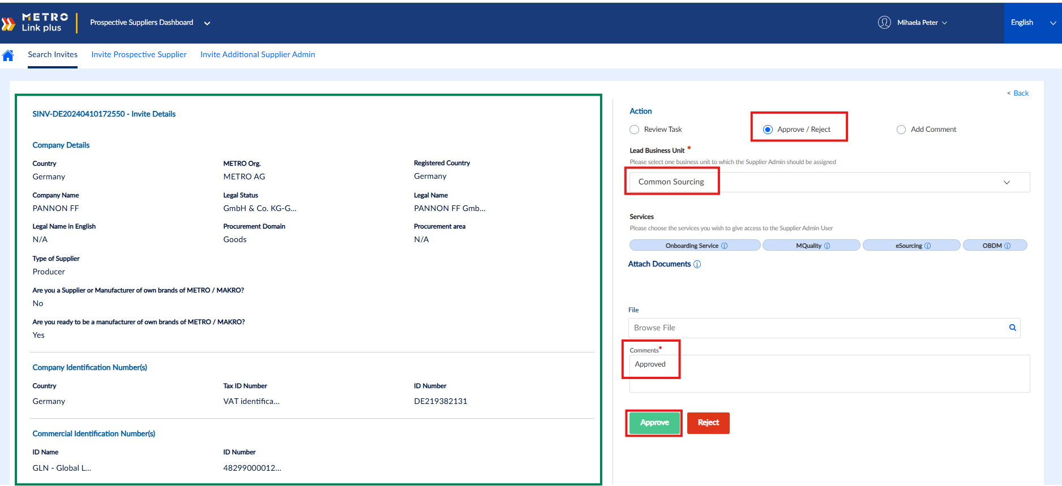Click the truncated Legal Name PANNON FF Gmb...
Screen dimensions: 1062x486
click(449, 208)
